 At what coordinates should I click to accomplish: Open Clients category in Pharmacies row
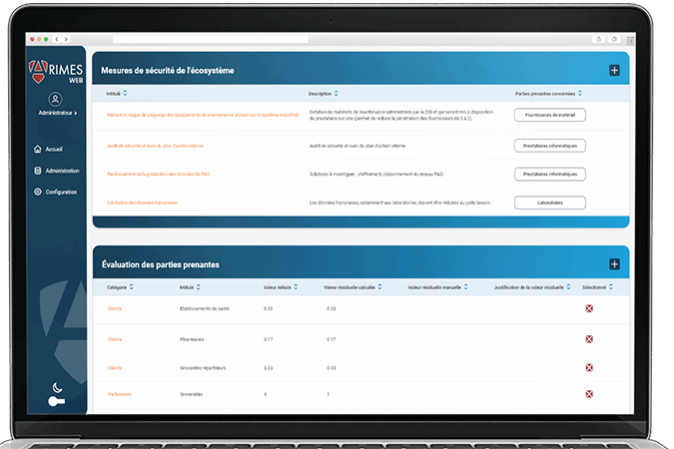pyautogui.click(x=115, y=339)
